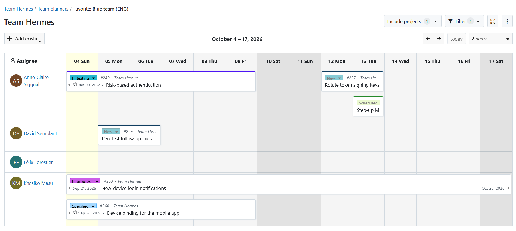The image size is (516, 231).
Task: Click the Assignee column header
Action: pos(35,61)
